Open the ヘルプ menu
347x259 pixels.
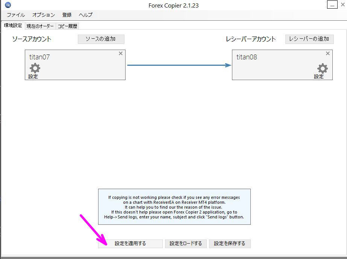click(85, 15)
